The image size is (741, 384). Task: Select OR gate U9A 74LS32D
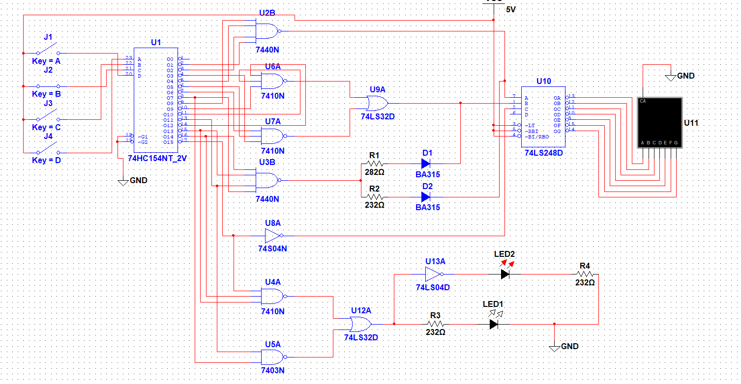[x=377, y=103]
